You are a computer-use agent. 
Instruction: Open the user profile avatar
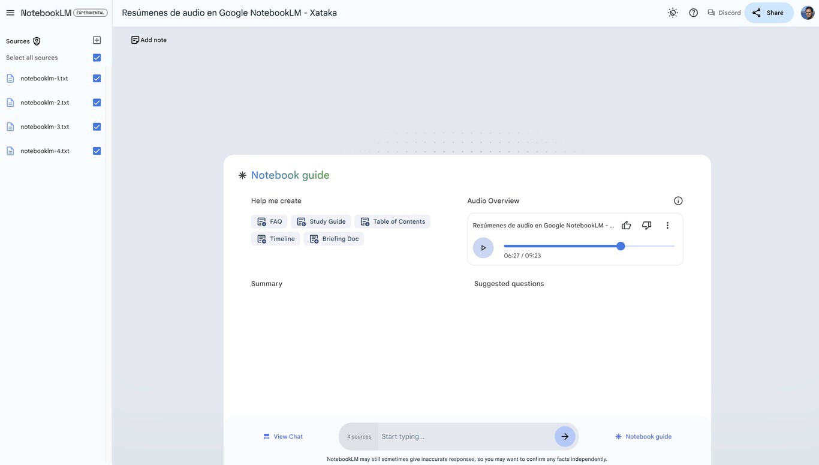808,13
